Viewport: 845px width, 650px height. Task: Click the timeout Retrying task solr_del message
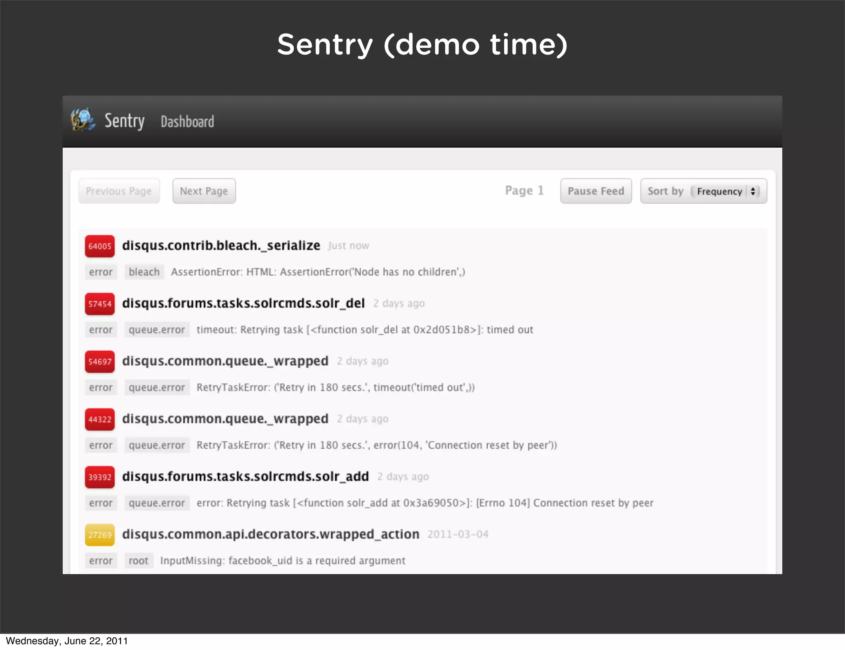pos(365,330)
